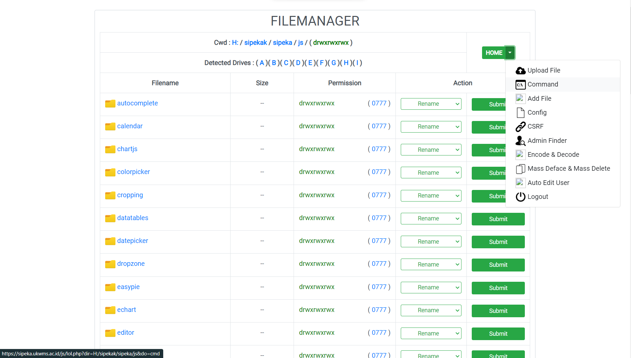Submit action for editor row

point(498,334)
